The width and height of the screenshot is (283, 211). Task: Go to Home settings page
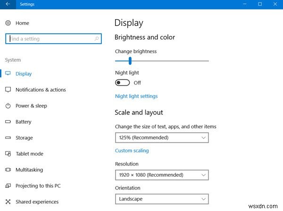[22, 23]
